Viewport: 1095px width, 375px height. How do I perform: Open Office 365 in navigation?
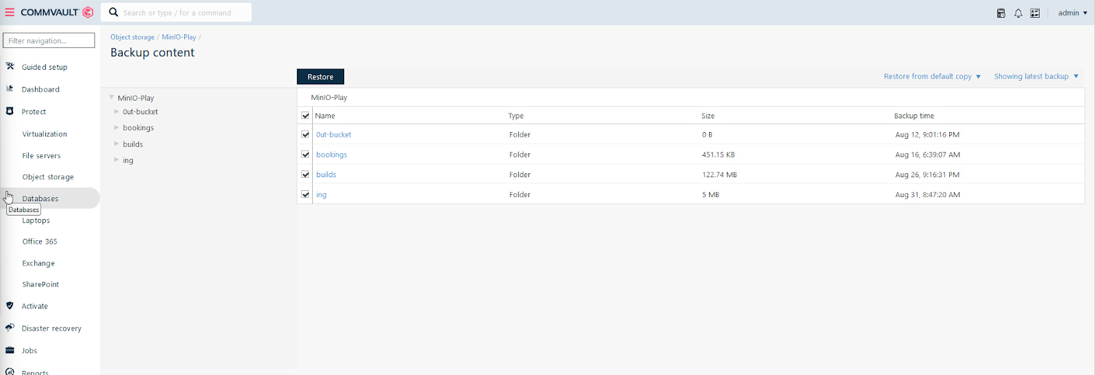(40, 242)
